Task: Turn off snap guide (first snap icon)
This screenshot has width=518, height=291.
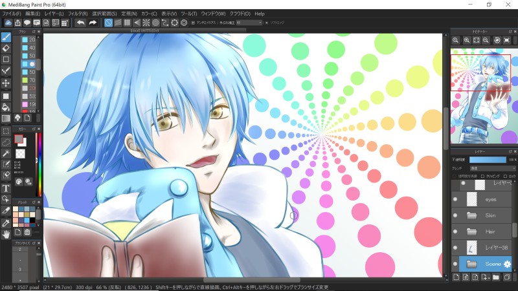Action: [x=108, y=23]
